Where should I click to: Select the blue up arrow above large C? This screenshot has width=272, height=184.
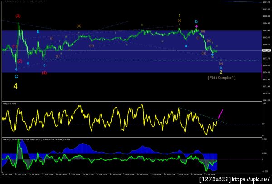(16, 70)
